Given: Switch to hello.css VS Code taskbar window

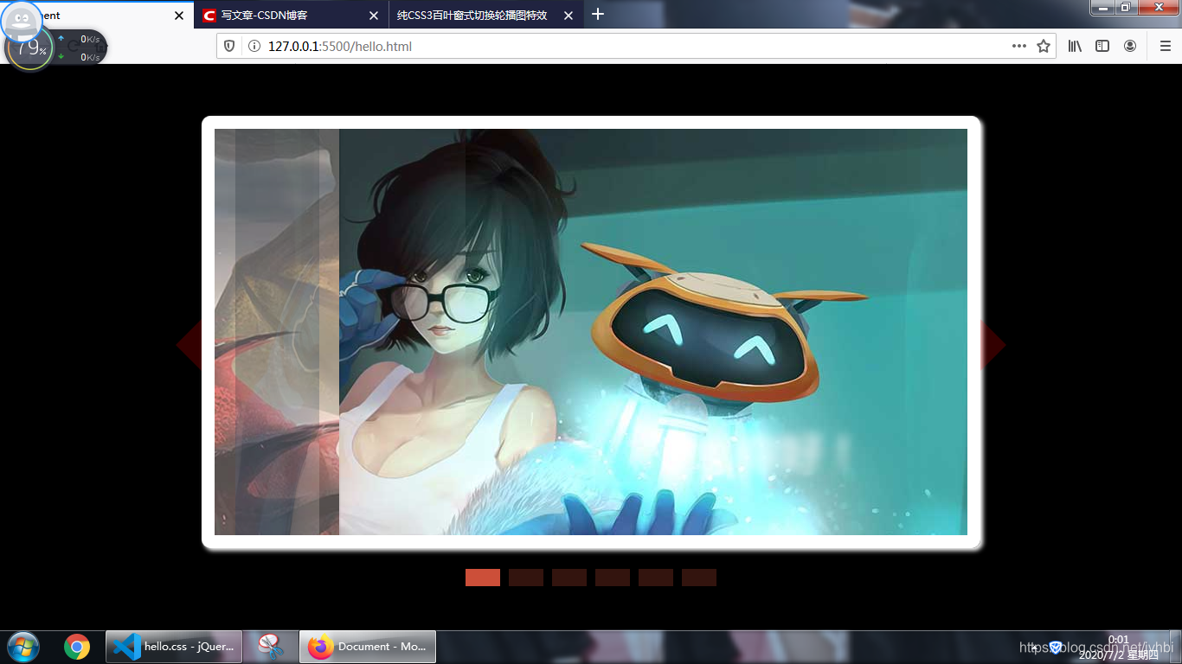Looking at the screenshot, I should pos(174,647).
